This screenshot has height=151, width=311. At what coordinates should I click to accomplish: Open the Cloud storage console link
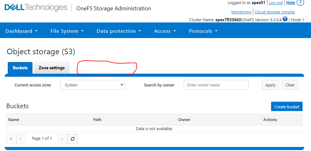[x=275, y=12]
